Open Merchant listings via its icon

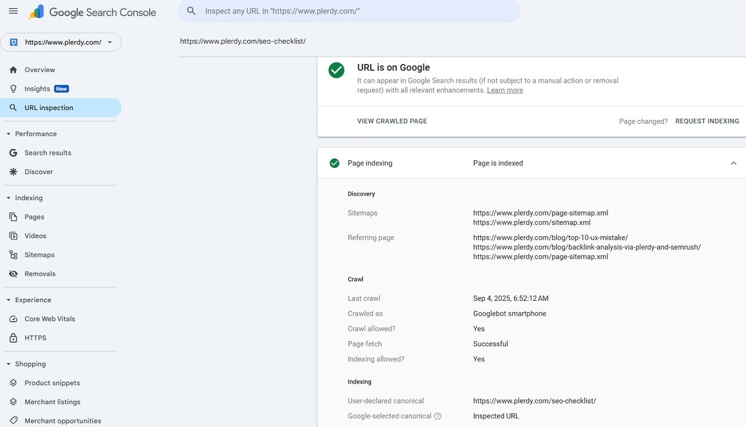point(13,402)
